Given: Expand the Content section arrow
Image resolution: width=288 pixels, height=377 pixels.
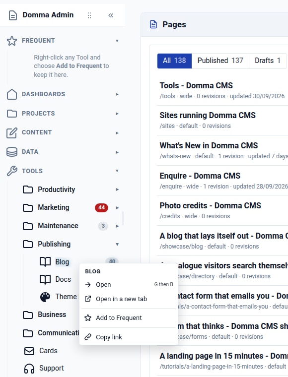Looking at the screenshot, I should coord(117,133).
